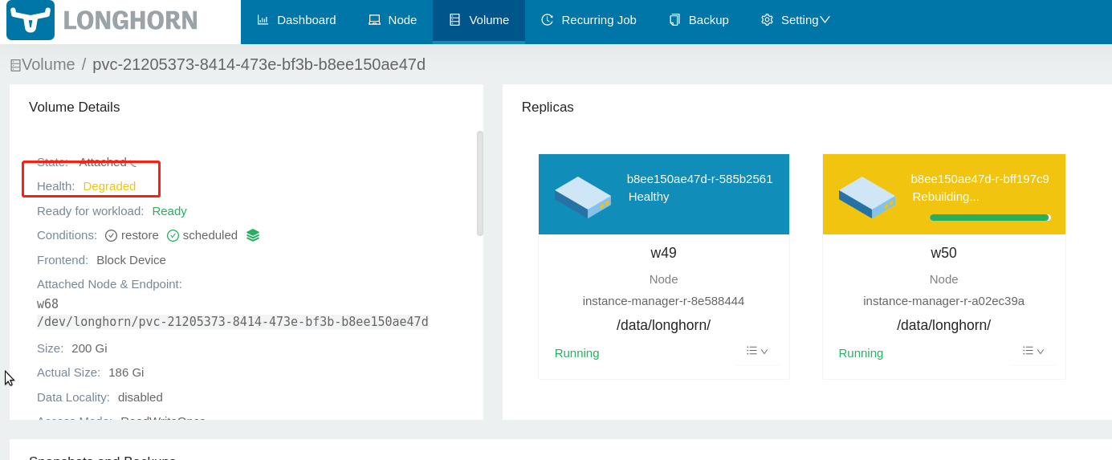The width and height of the screenshot is (1112, 460).
Task: Click node name w49
Action: click(664, 253)
